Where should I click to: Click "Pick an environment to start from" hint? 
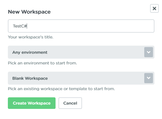42,63
